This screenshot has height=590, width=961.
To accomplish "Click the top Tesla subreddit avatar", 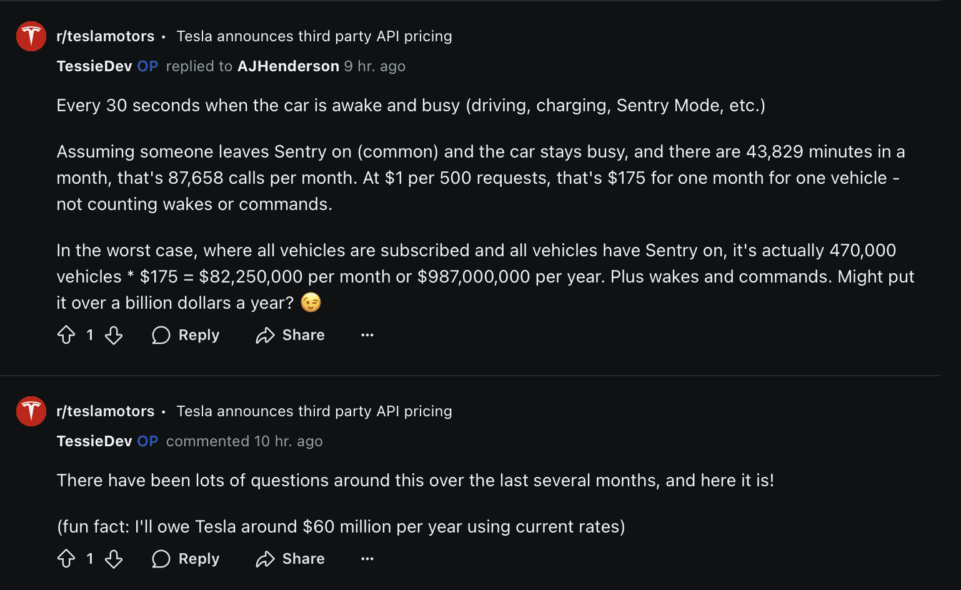I will click(x=31, y=36).
